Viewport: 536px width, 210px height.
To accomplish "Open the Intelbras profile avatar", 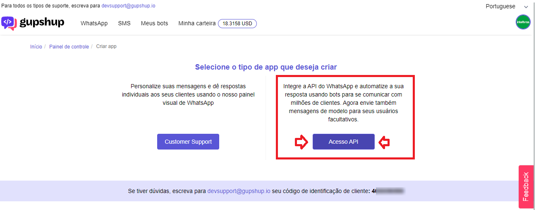I will point(523,22).
